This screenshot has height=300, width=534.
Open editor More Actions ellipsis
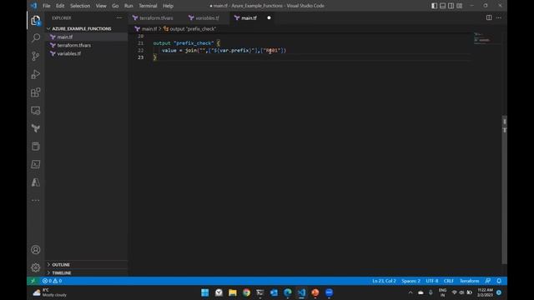499,17
